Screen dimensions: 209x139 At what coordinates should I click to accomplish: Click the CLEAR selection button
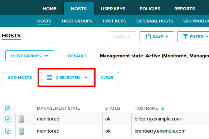(107, 78)
